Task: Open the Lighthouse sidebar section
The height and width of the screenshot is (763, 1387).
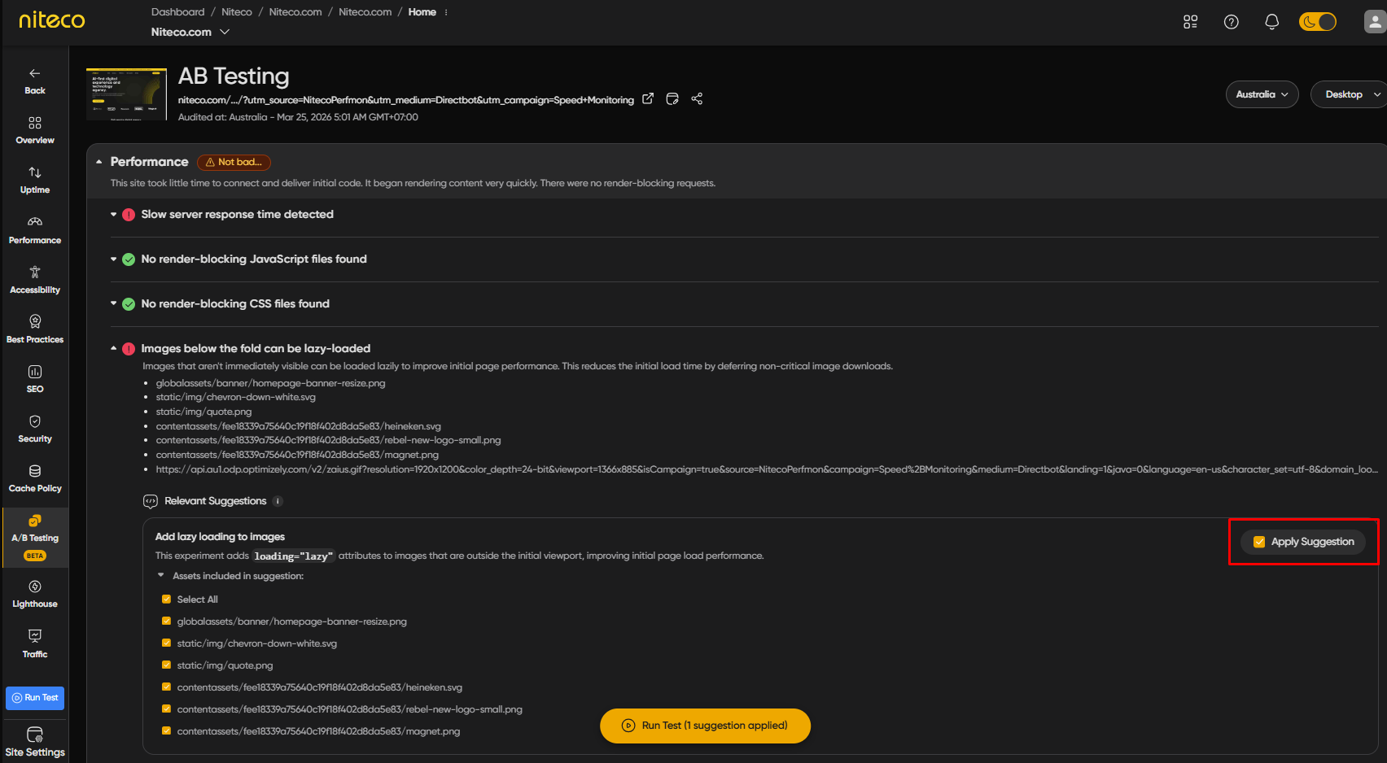Action: (35, 594)
